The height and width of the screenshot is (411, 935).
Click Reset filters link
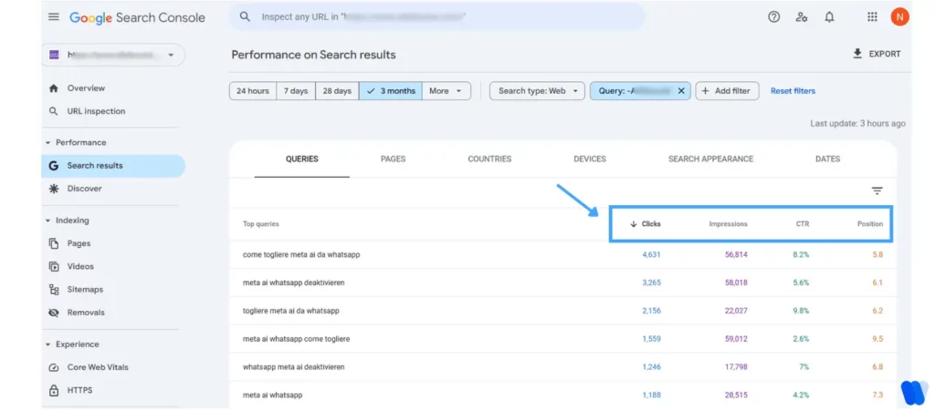[793, 91]
